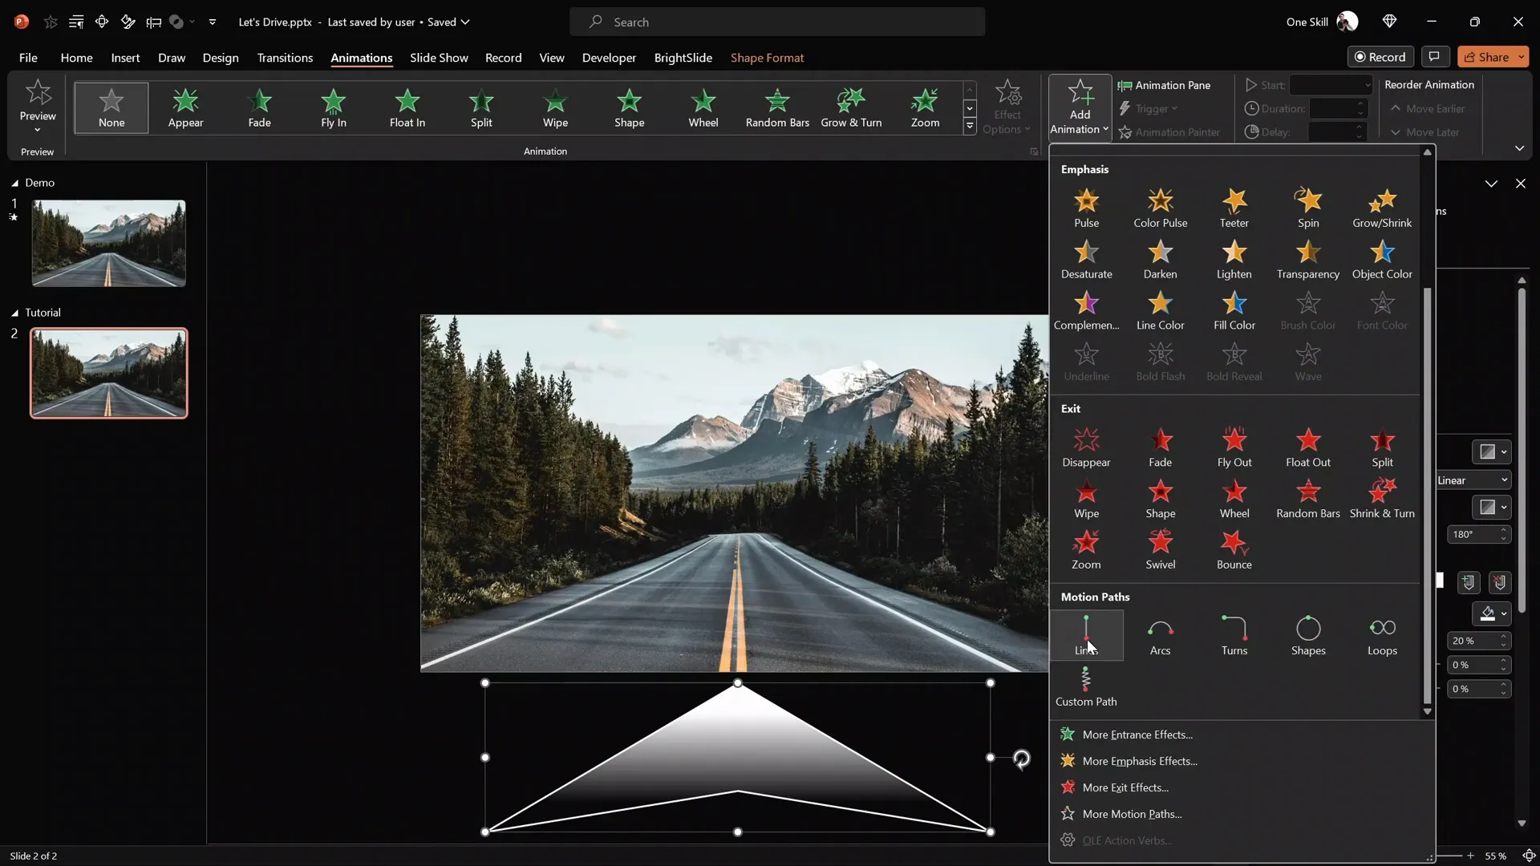Apply the Pulse emphasis animation
1540x866 pixels.
click(1086, 208)
